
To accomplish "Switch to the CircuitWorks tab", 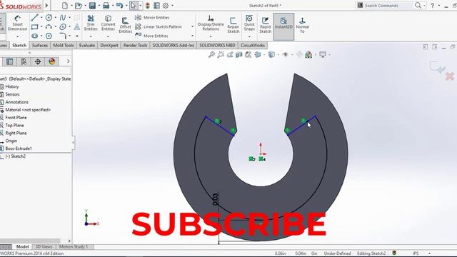I will point(253,46).
